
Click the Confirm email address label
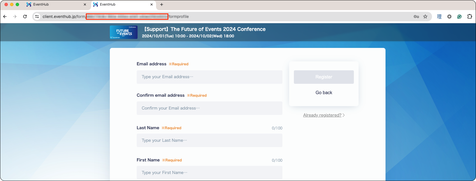(161, 95)
